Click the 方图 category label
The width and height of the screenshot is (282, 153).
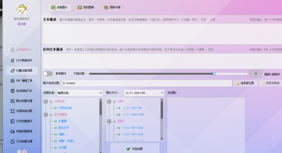point(121,101)
